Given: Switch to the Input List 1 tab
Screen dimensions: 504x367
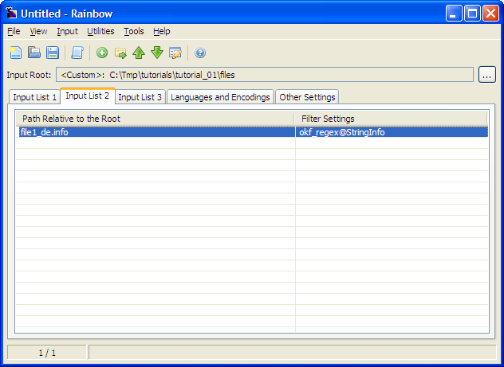Looking at the screenshot, I should (x=34, y=97).
